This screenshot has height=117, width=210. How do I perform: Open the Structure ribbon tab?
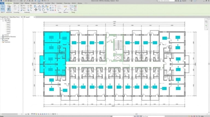point(16,3)
